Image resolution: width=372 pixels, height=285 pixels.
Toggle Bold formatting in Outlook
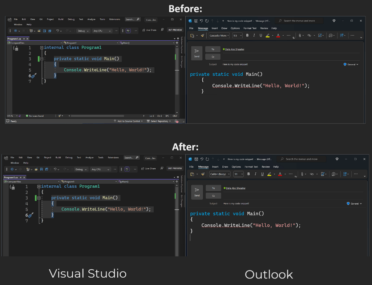248,35
